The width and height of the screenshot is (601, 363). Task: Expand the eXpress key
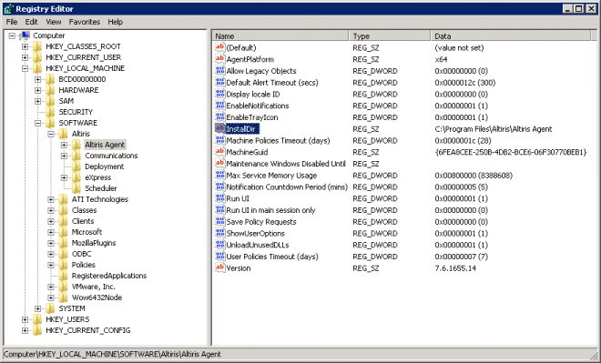click(64, 177)
